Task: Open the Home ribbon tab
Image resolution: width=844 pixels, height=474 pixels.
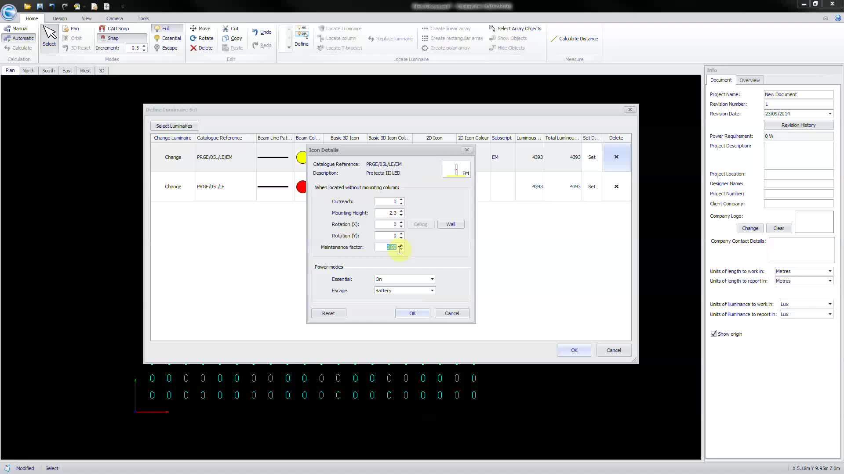Action: click(32, 18)
